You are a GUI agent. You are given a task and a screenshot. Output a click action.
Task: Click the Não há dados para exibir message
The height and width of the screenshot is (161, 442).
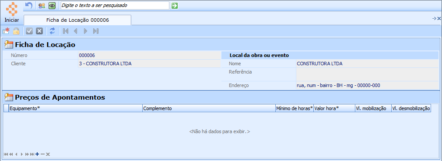click(220, 131)
